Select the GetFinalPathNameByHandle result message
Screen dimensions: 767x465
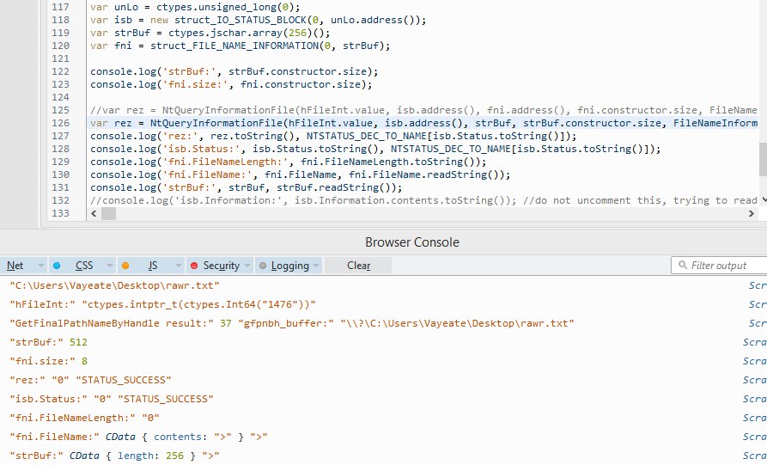pyautogui.click(x=291, y=323)
